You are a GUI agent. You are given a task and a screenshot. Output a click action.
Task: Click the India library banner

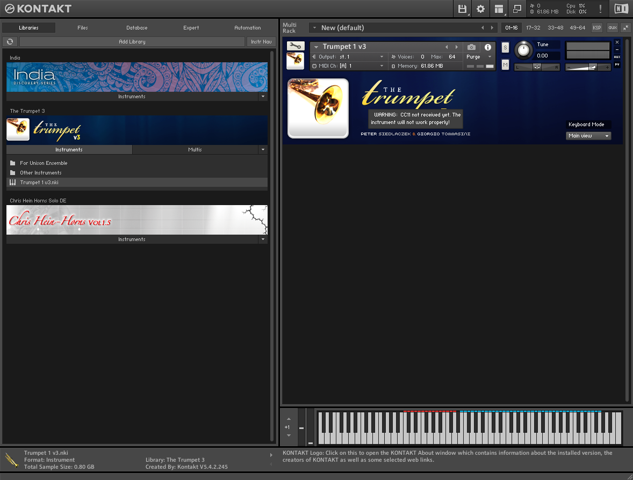pyautogui.click(x=137, y=77)
